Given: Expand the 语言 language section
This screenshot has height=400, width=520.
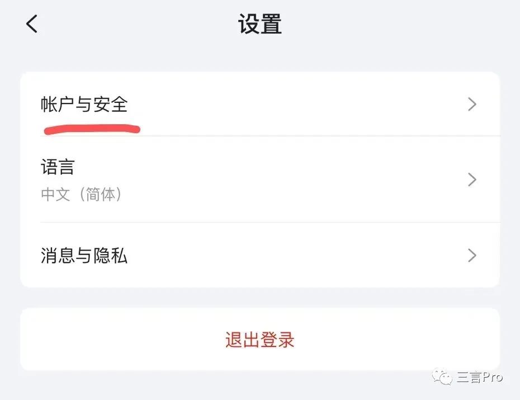Looking at the screenshot, I should click(259, 180).
